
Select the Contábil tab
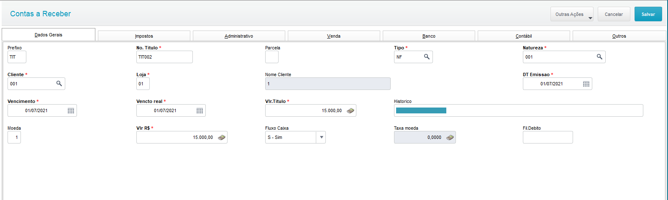(x=524, y=36)
